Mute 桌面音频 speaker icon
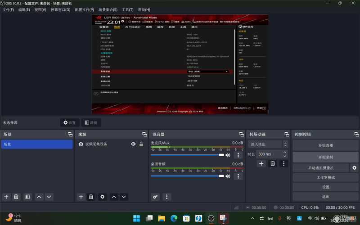Viewport: 360px width, 225px height. (x=228, y=176)
